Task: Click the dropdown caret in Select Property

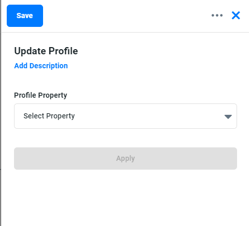Action: coord(228,117)
